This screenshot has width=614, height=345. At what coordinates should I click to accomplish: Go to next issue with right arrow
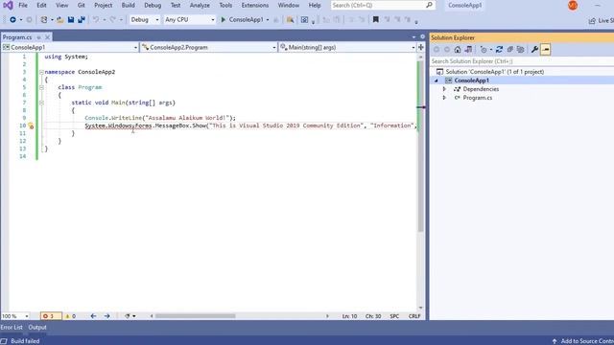pos(106,316)
